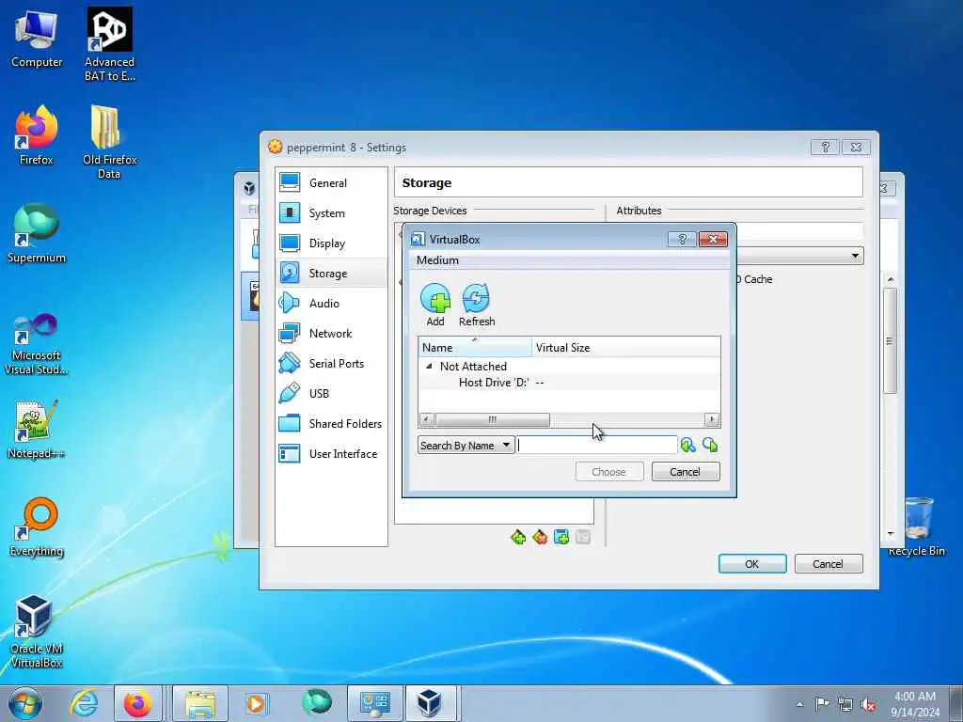Image resolution: width=963 pixels, height=722 pixels.
Task: Click the muted volume tray icon
Action: (868, 704)
